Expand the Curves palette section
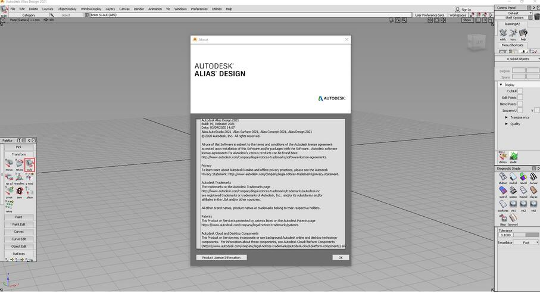Image resolution: width=540 pixels, height=293 pixels. tap(19, 232)
